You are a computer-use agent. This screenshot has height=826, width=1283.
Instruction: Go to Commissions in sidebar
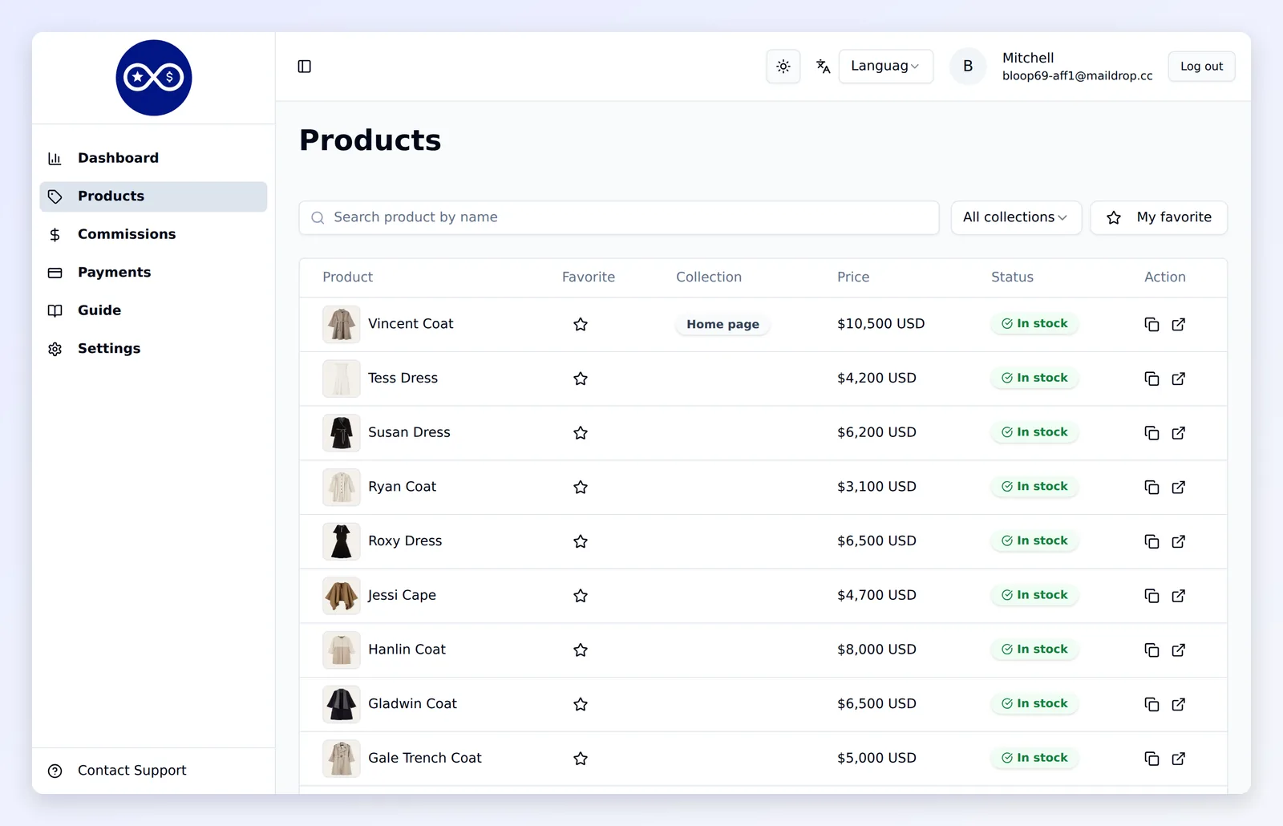pos(153,234)
